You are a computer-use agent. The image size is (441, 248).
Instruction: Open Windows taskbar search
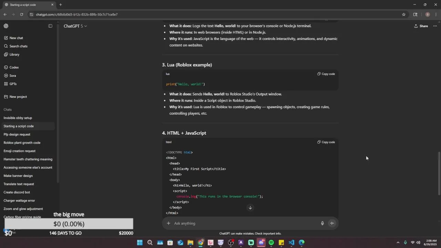pyautogui.click(x=150, y=243)
